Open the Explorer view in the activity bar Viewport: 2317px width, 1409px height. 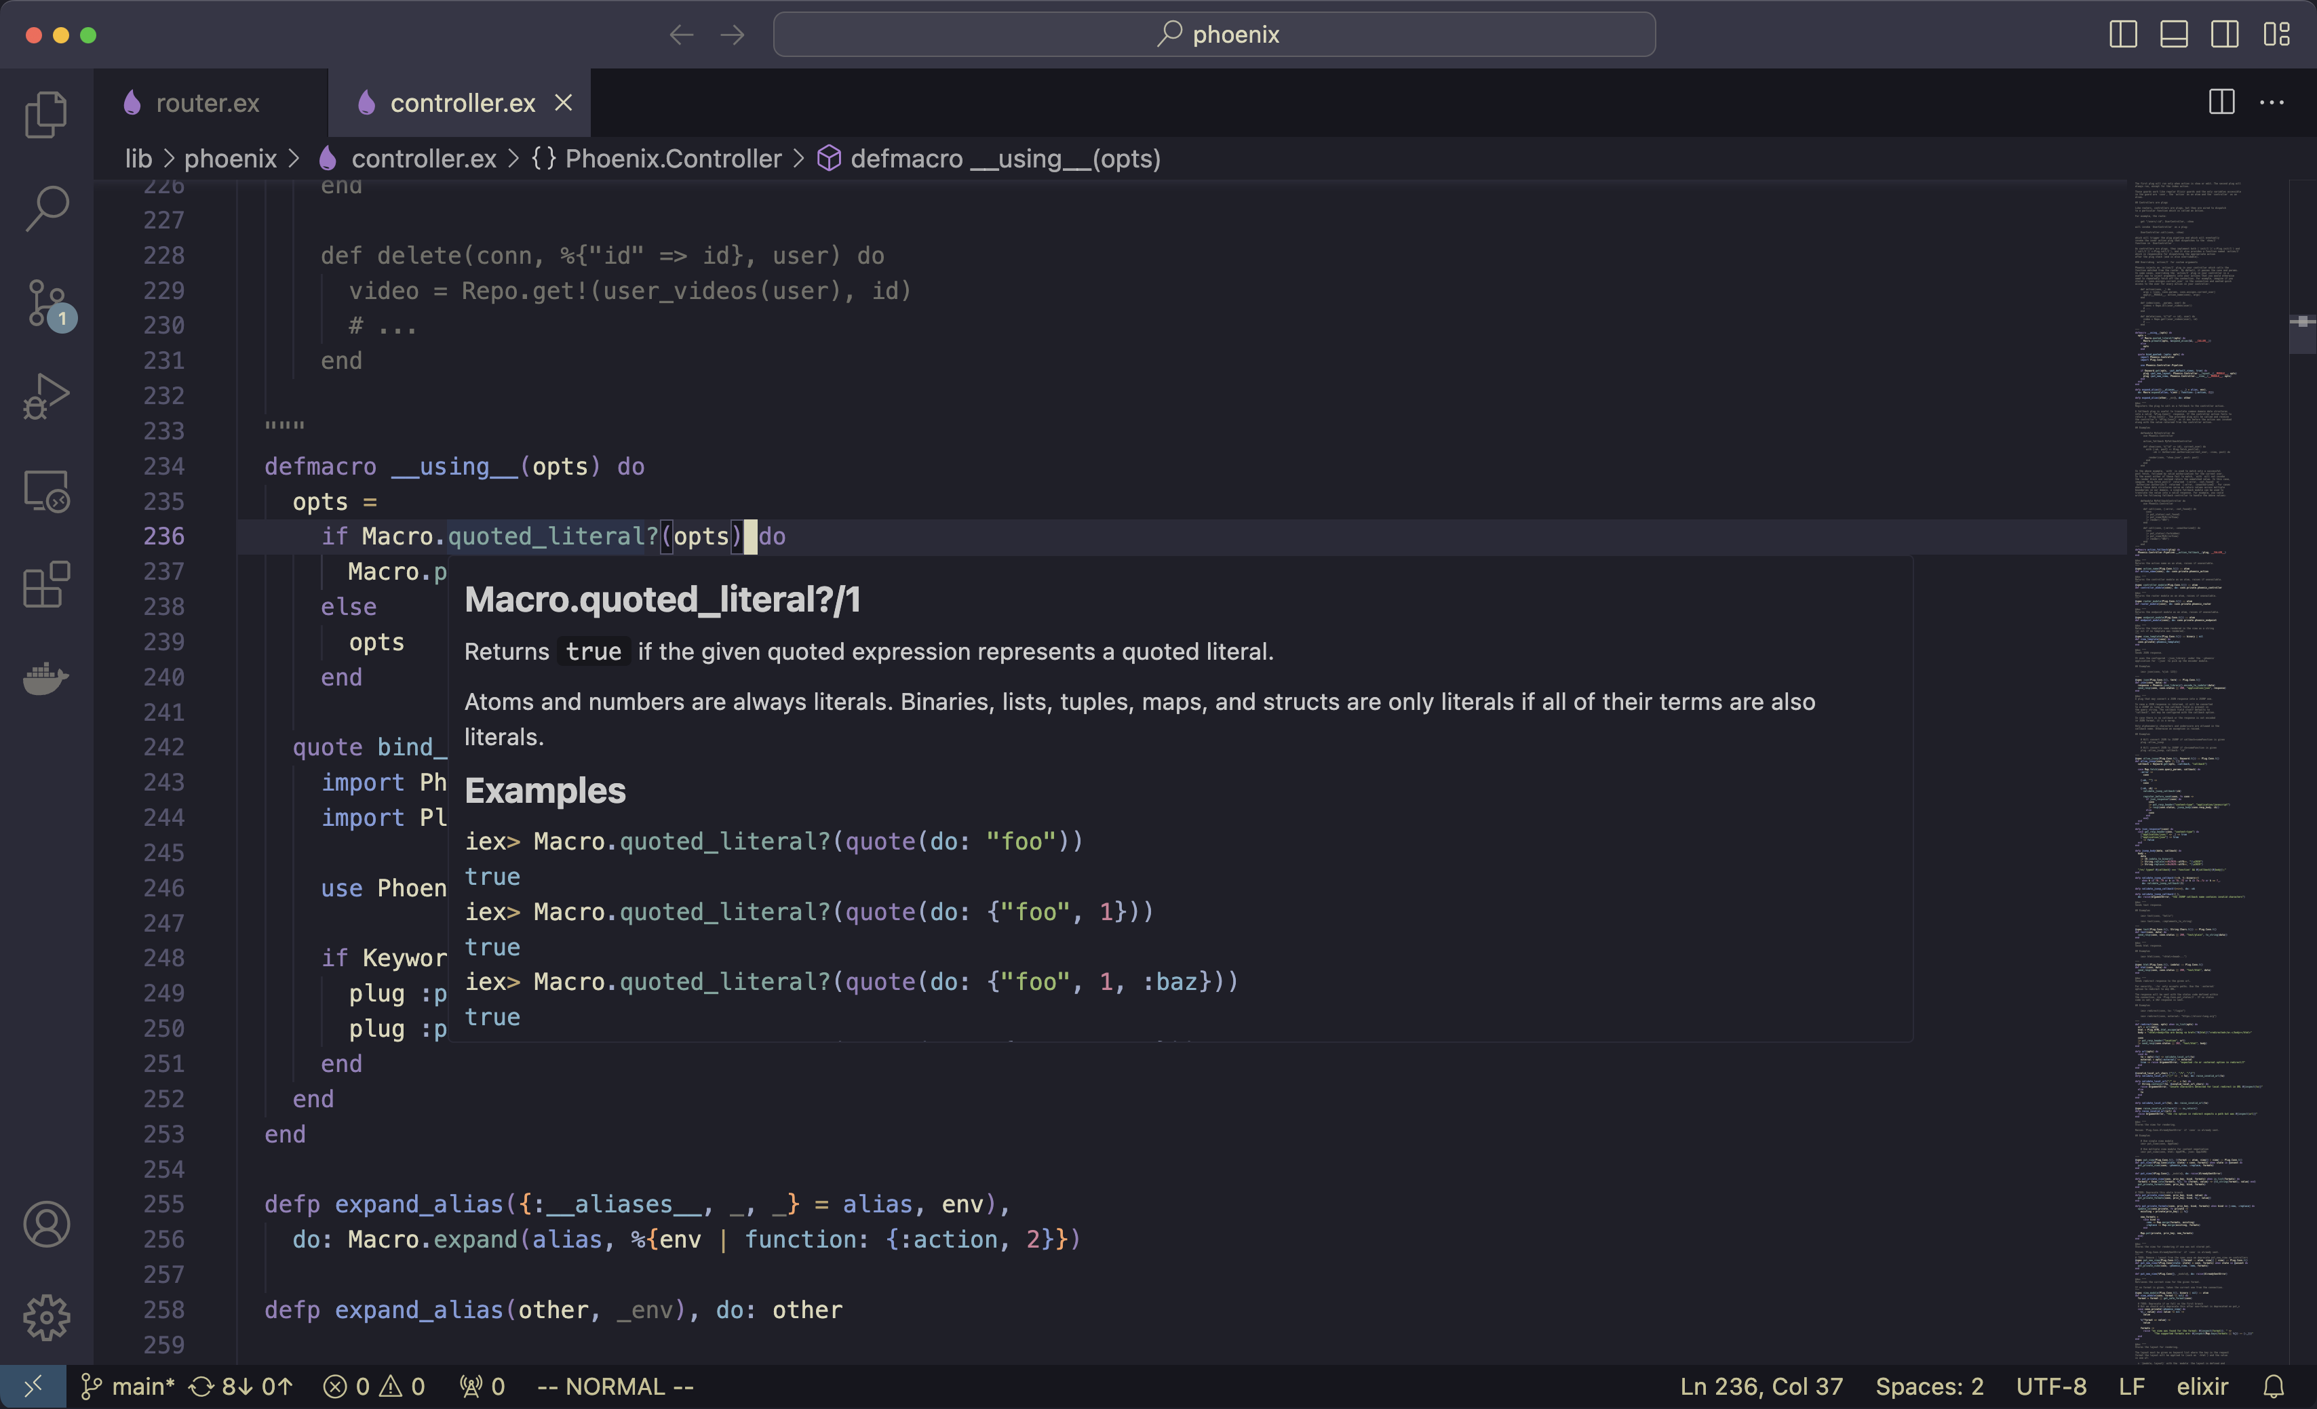point(45,115)
